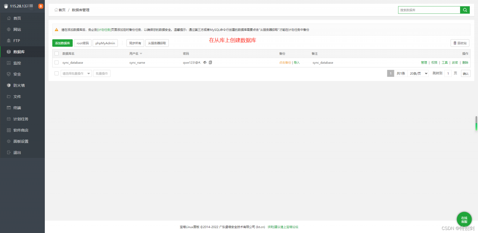This screenshot has width=478, height=233.
Task: Click 管理 for sync_database
Action: pyautogui.click(x=424, y=63)
